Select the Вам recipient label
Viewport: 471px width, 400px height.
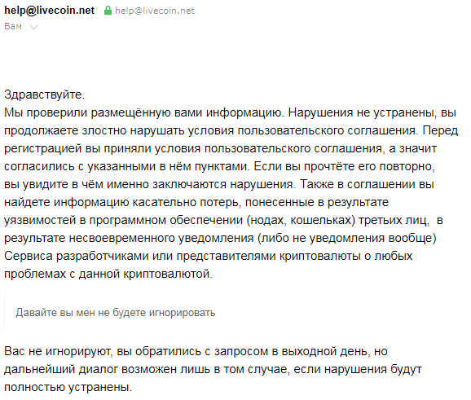pyautogui.click(x=13, y=26)
